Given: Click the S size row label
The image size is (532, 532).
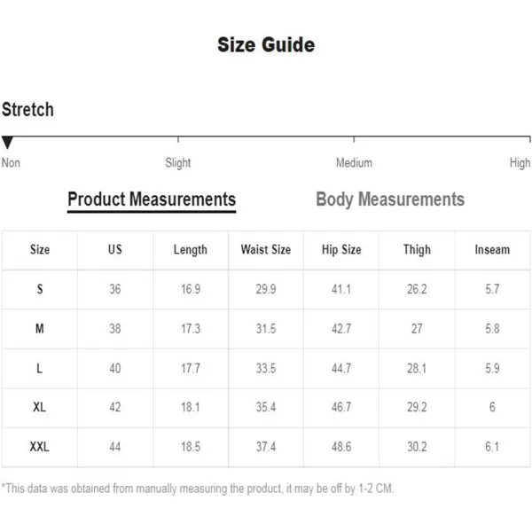Looking at the screenshot, I should [40, 289].
